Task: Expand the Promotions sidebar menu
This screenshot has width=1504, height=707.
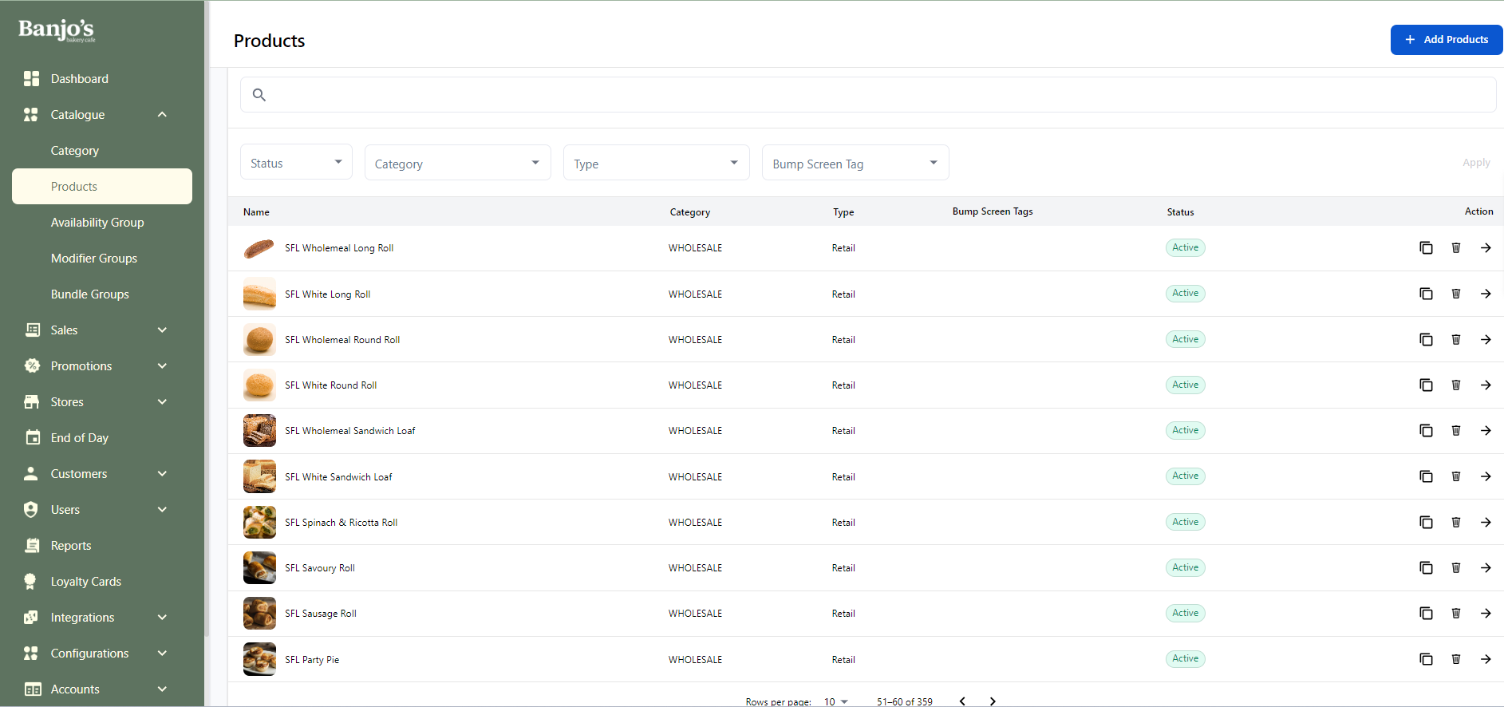Action: [x=162, y=366]
